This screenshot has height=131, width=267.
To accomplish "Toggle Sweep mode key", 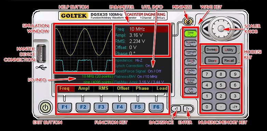I will click(212, 50).
